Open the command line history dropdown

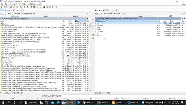tap(185, 96)
